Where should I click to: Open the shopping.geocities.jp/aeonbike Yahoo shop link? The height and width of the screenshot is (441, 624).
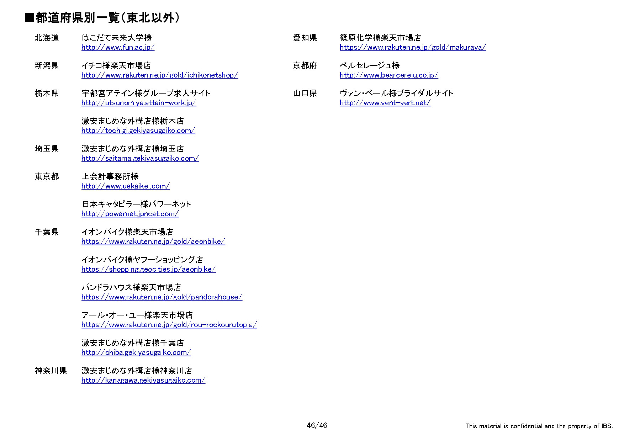pyautogui.click(x=149, y=270)
